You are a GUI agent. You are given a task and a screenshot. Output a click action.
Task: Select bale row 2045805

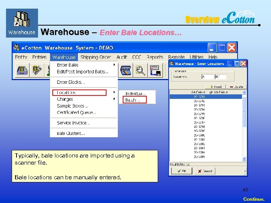[206, 156]
